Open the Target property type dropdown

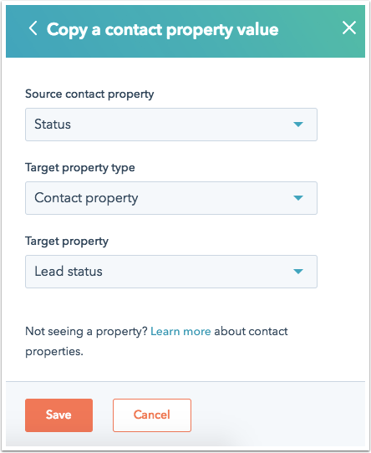171,198
